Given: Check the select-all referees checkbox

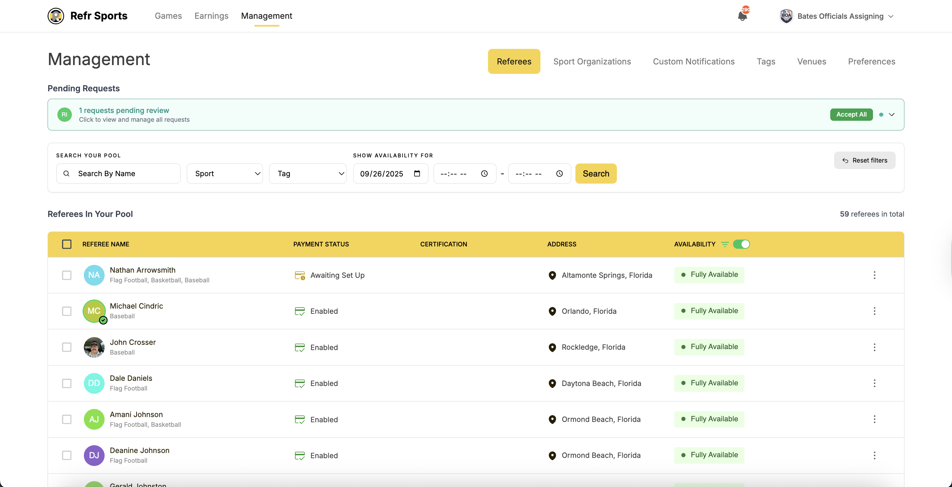Looking at the screenshot, I should click(66, 244).
